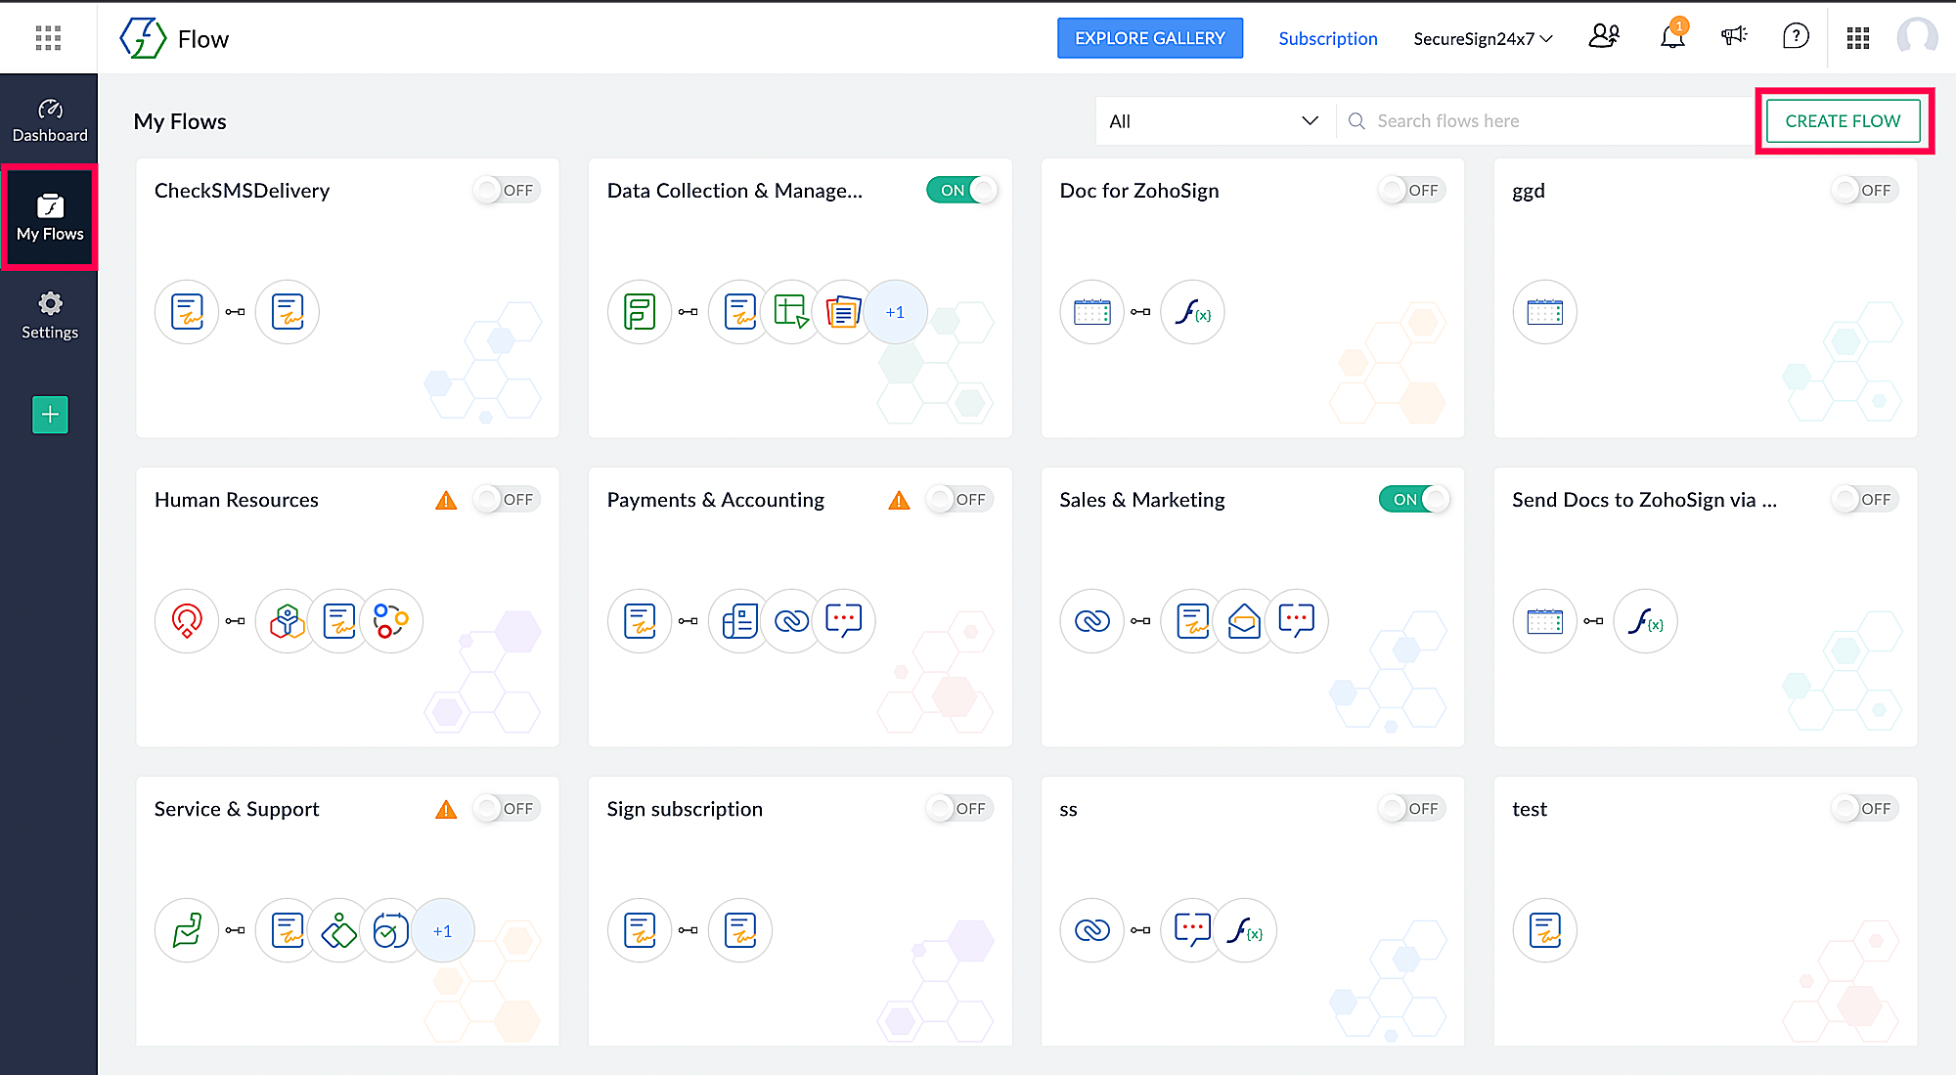Viewport: 1956px width, 1075px height.
Task: Click the user profile avatar
Action: [x=1916, y=37]
